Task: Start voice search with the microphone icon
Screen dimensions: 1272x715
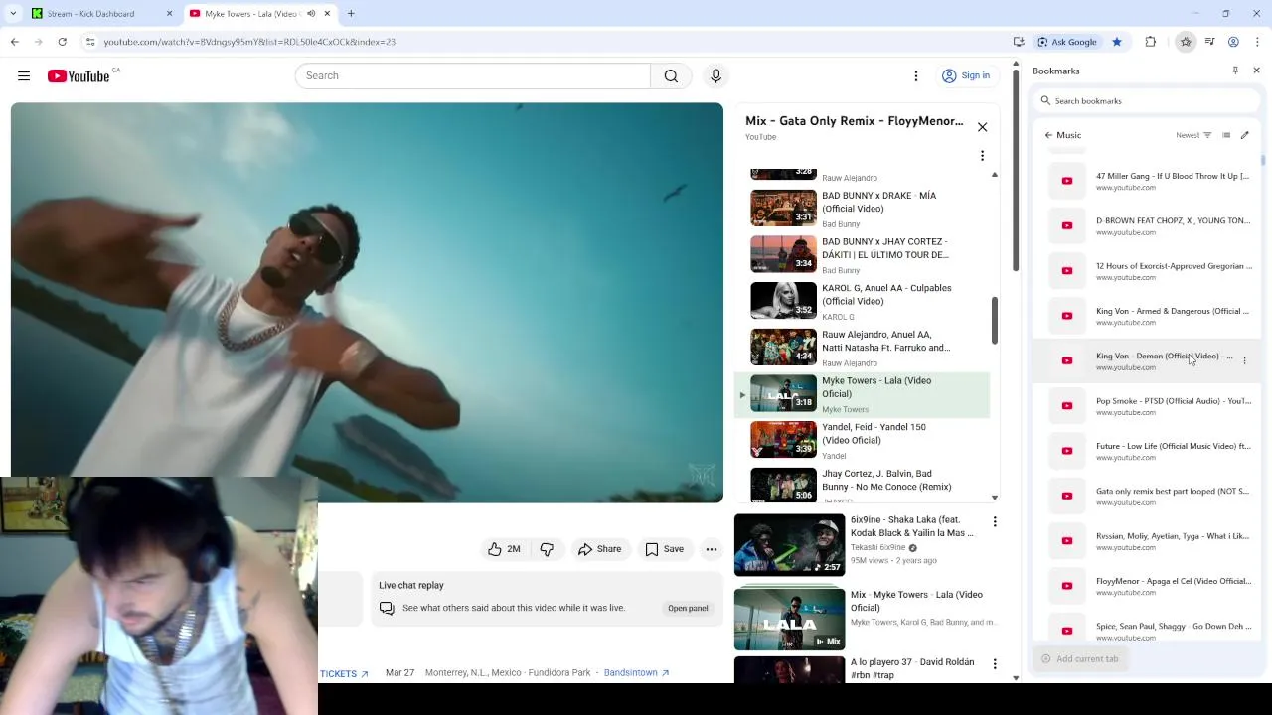Action: 715,76
